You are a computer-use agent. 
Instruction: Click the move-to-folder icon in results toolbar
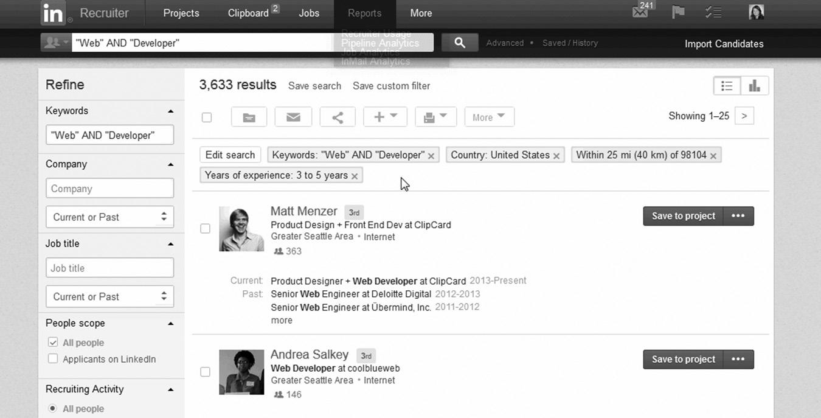[249, 117]
